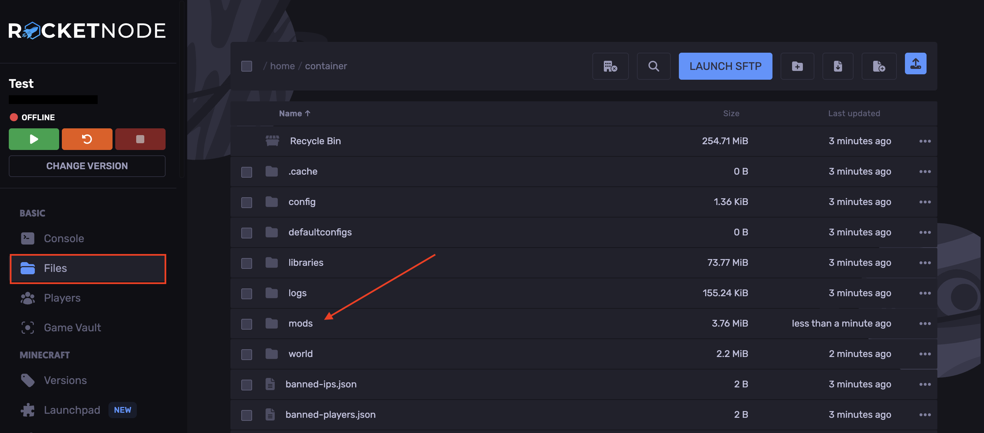Open three-dot menu for libraries folder
Viewport: 984px width, 433px height.
(925, 263)
